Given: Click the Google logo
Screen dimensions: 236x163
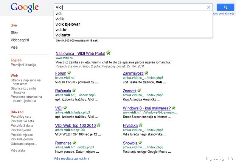Looking at the screenshot, I should [x=25, y=8].
